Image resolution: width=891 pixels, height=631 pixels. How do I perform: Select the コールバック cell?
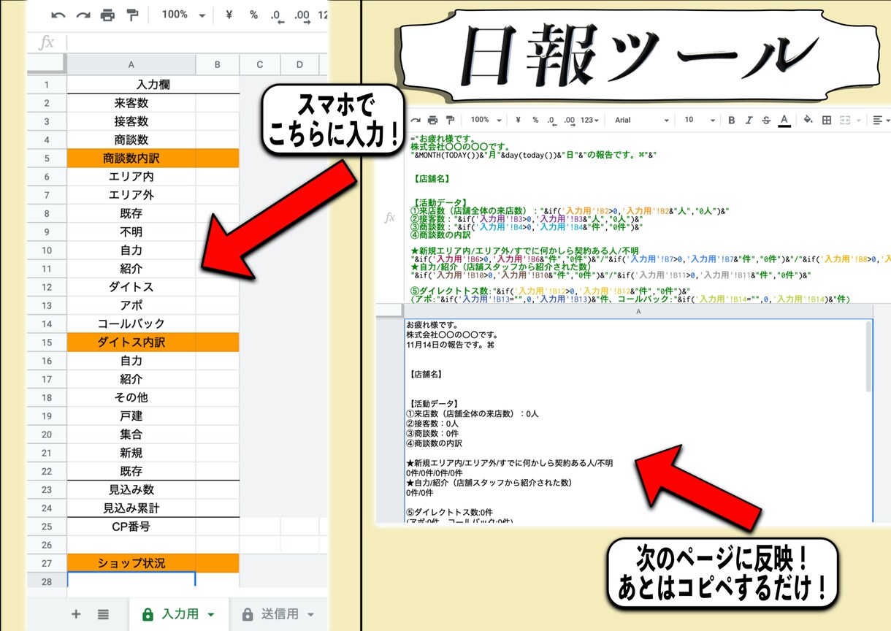tap(131, 324)
